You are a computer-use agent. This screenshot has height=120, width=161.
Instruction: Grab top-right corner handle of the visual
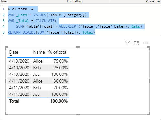click(x=148, y=48)
